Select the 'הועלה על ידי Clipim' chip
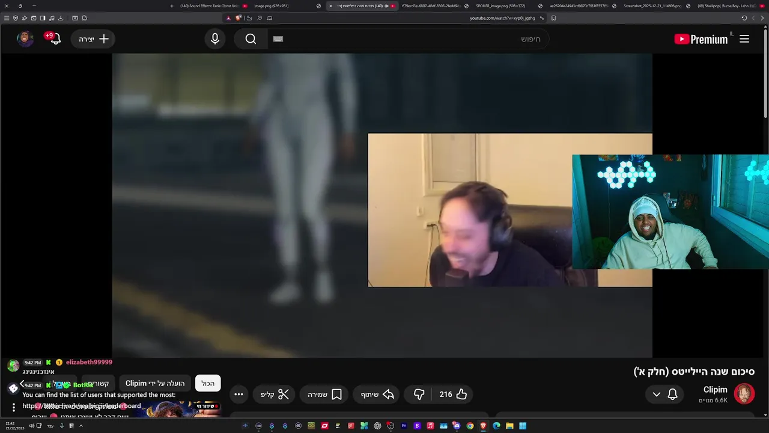The height and width of the screenshot is (433, 769). pyautogui.click(x=155, y=384)
